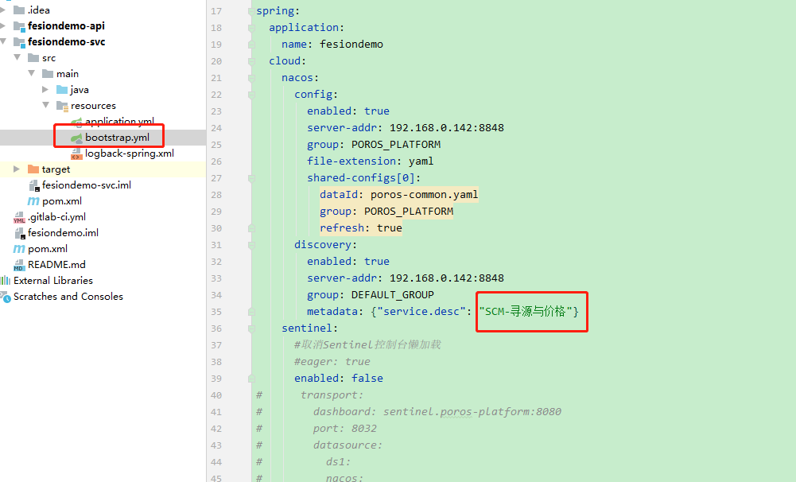The height and width of the screenshot is (482, 796).
Task: Fold the spring block at line 17
Action: tap(251, 11)
